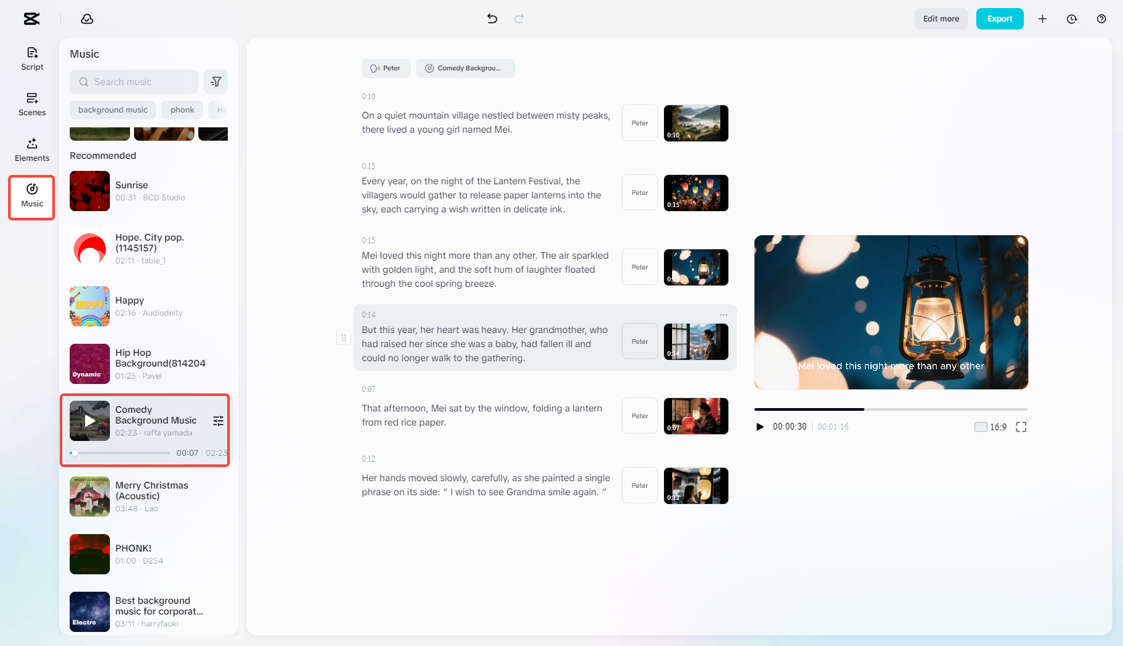
Task: Play the Comedy Background Music preview
Action: click(89, 421)
